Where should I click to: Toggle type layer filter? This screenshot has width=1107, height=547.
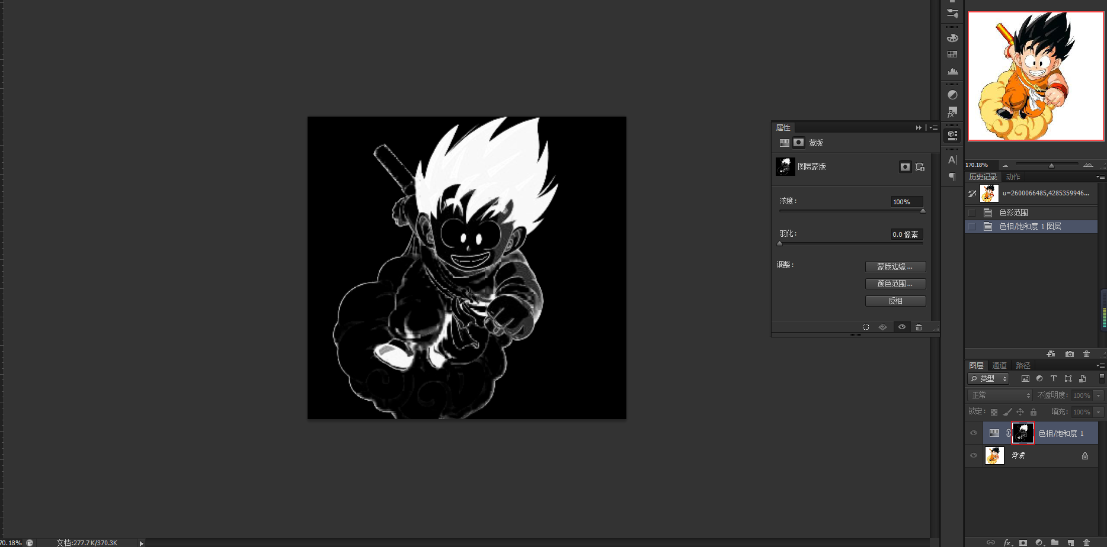(x=1054, y=379)
